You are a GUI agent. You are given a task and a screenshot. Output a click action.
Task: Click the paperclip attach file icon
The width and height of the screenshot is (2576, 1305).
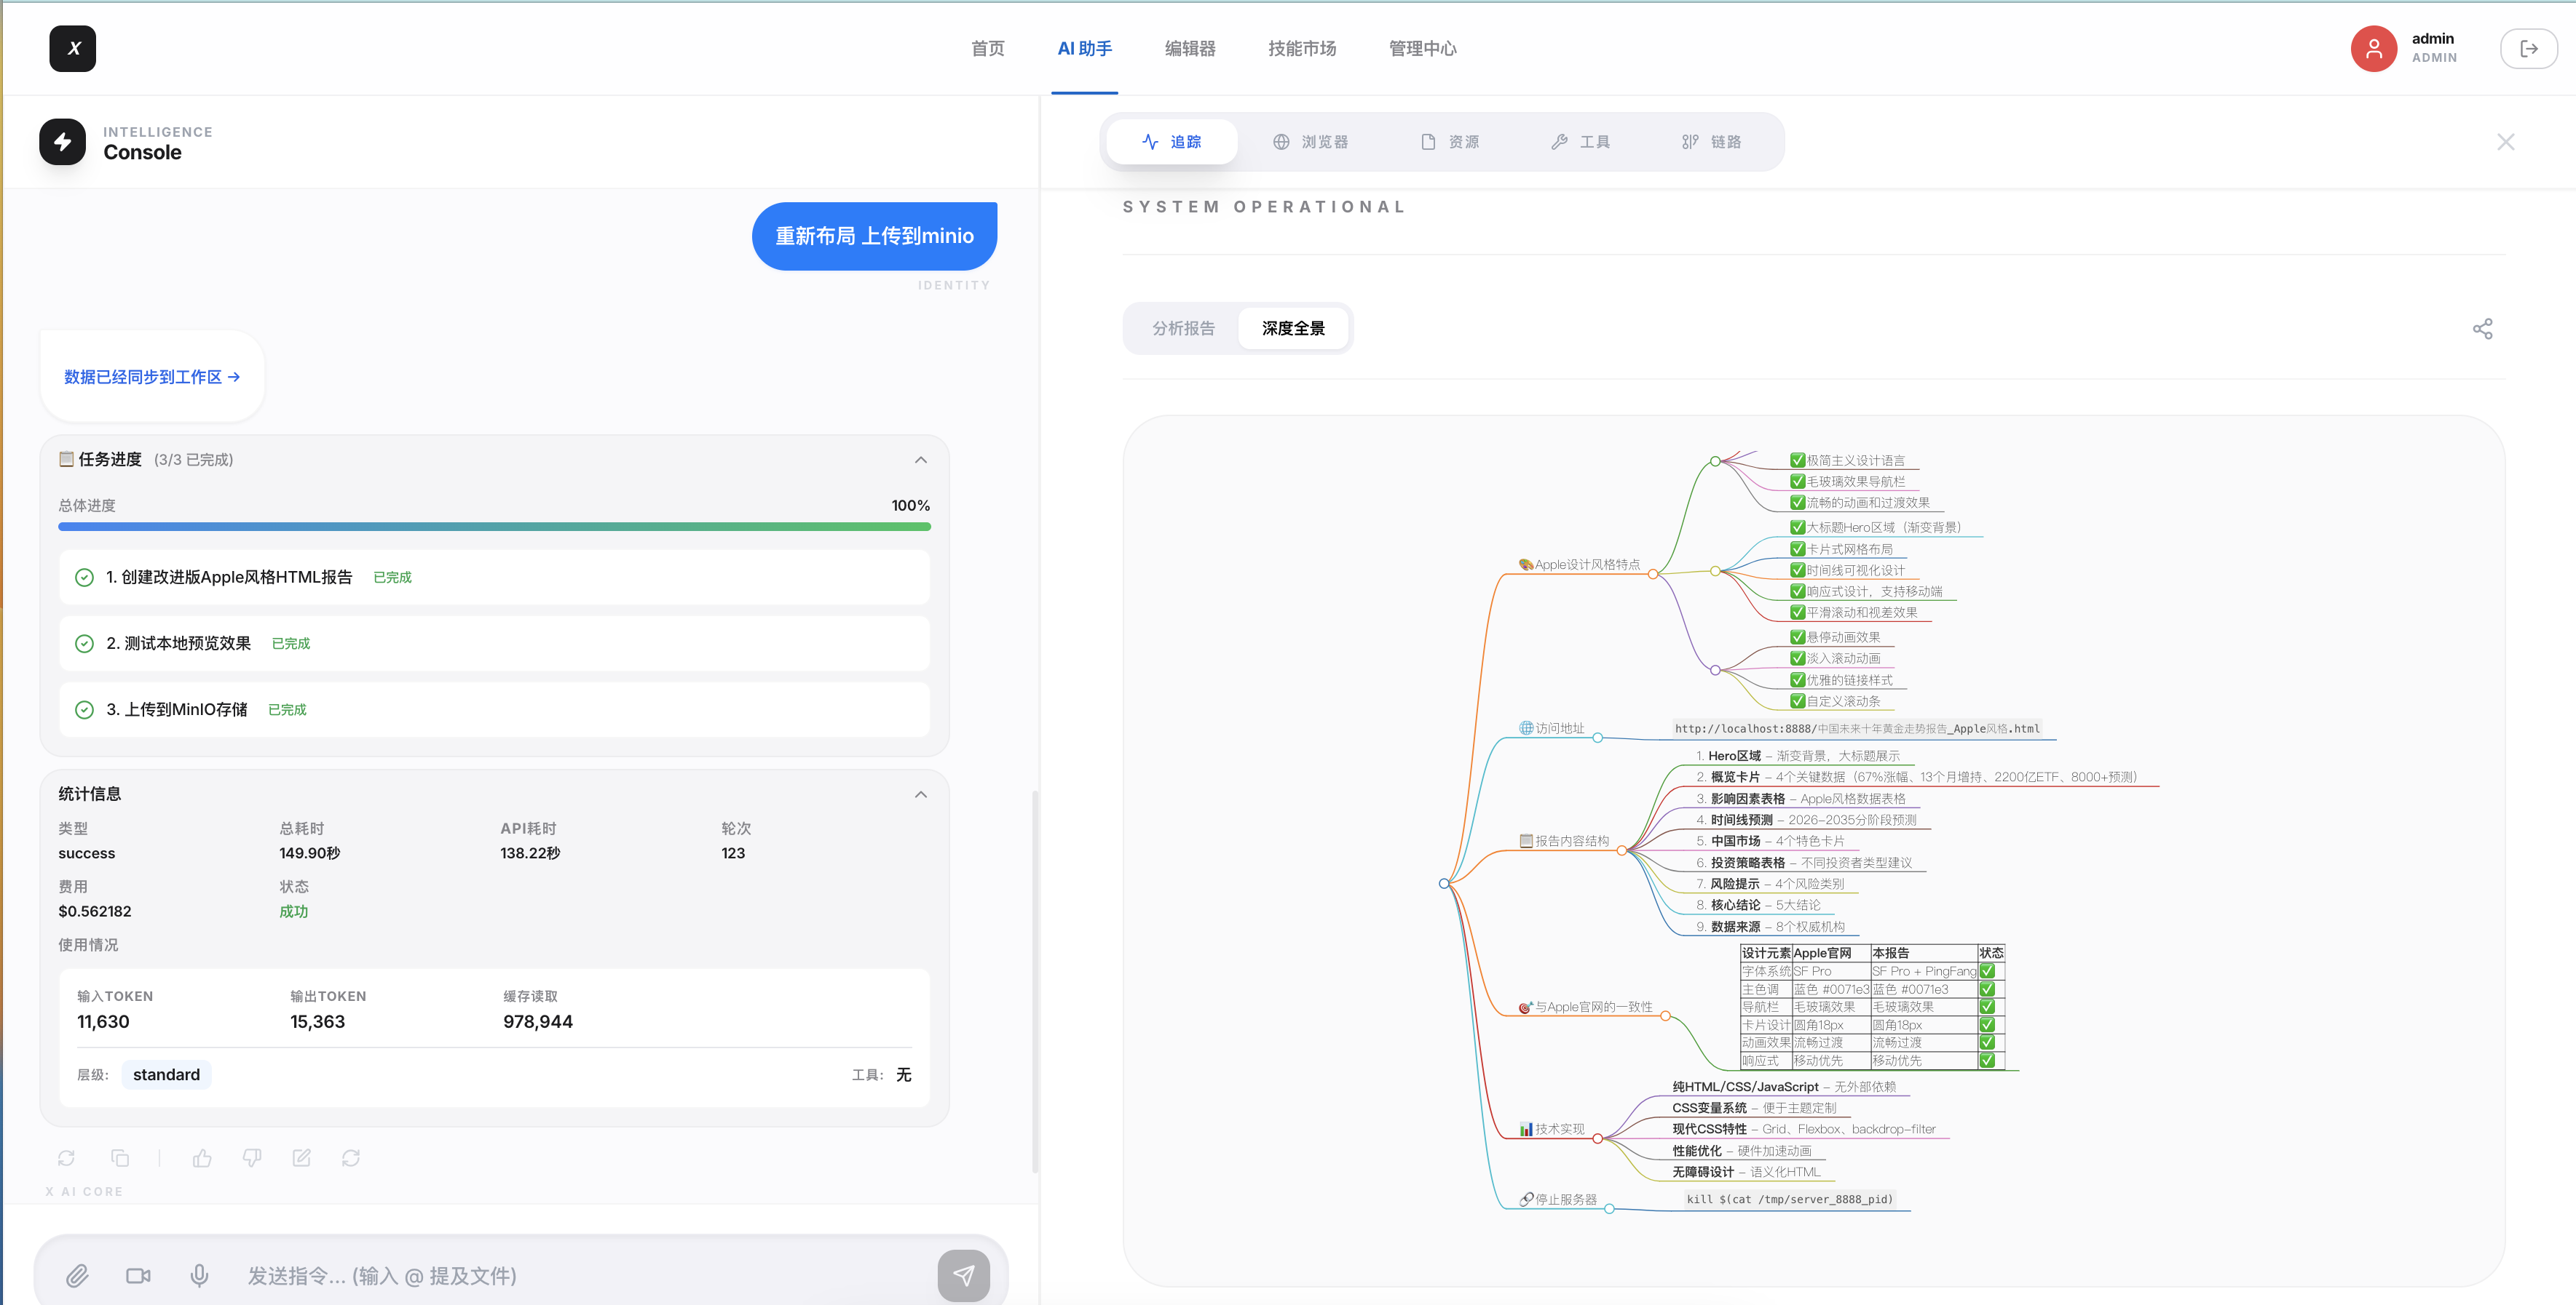coord(77,1275)
